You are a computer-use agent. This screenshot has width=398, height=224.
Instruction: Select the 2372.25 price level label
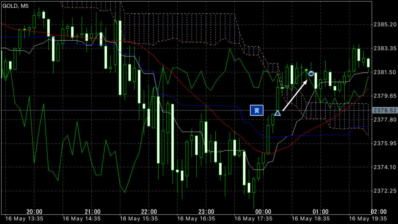pyautogui.click(x=384, y=191)
